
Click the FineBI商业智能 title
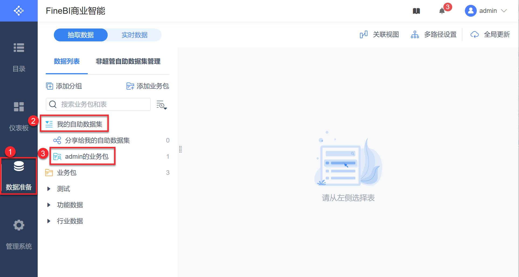click(75, 11)
